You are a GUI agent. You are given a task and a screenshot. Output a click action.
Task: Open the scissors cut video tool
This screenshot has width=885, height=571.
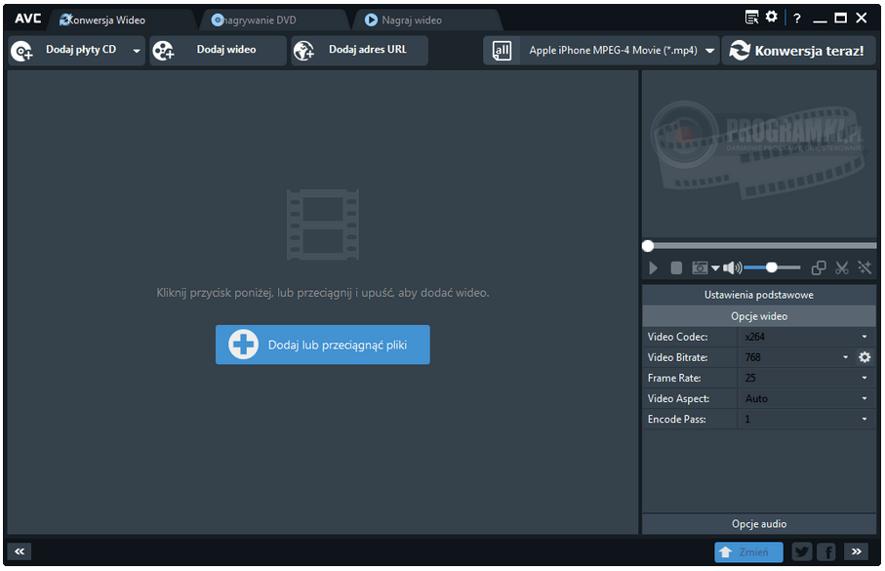point(842,267)
